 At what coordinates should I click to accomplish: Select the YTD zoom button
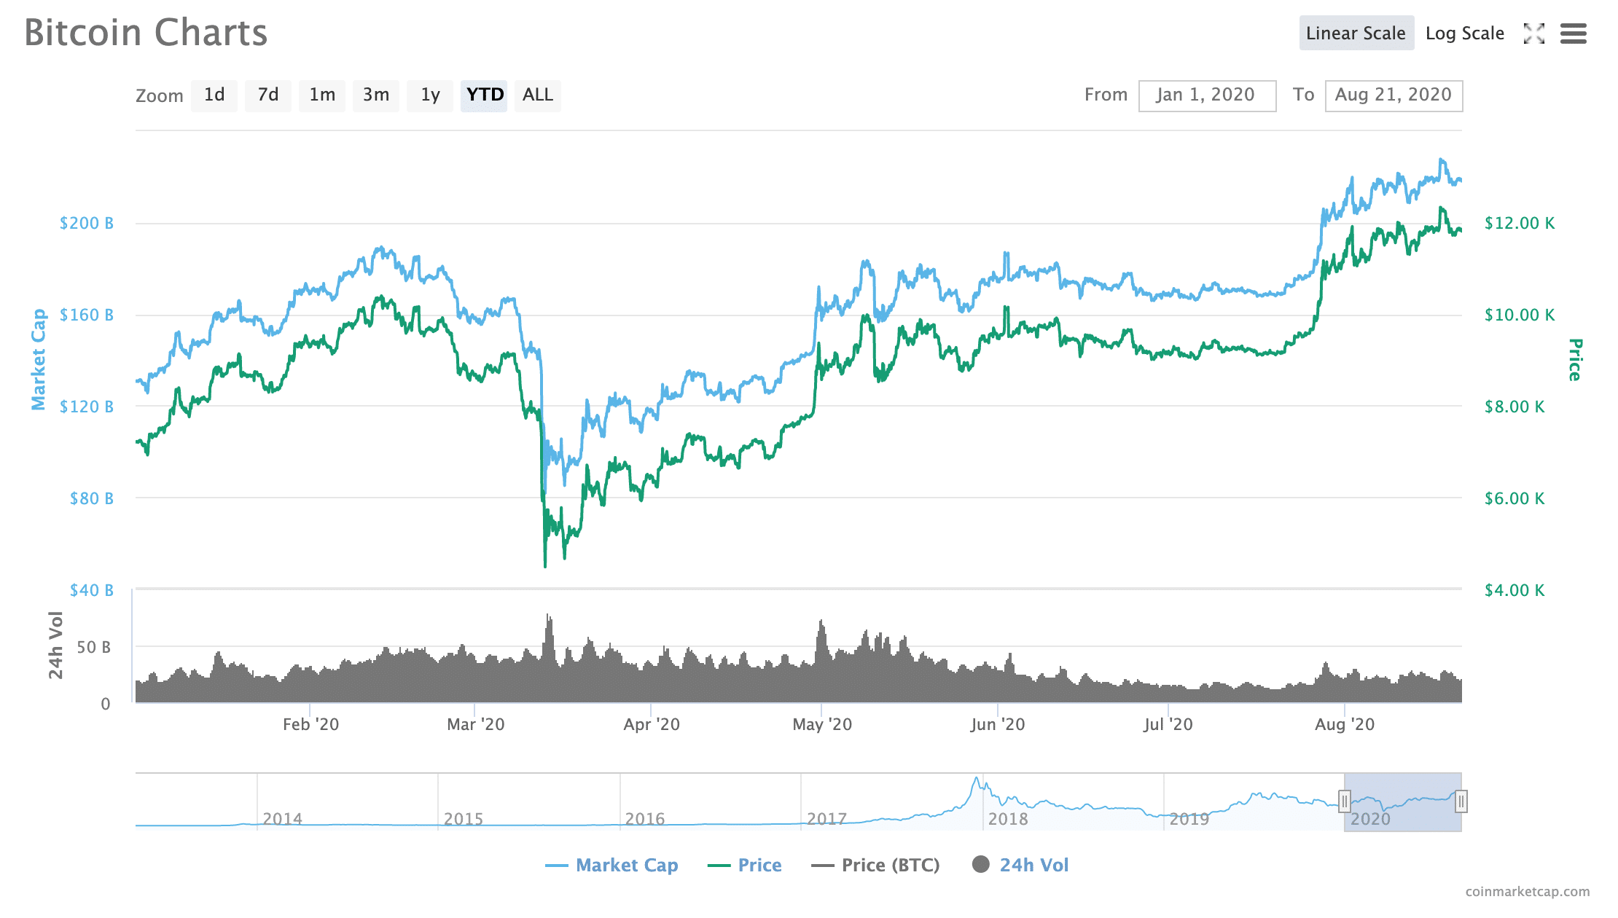point(485,95)
